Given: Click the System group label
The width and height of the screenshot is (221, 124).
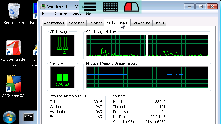Looking at the screenshot, I should 119,96.
